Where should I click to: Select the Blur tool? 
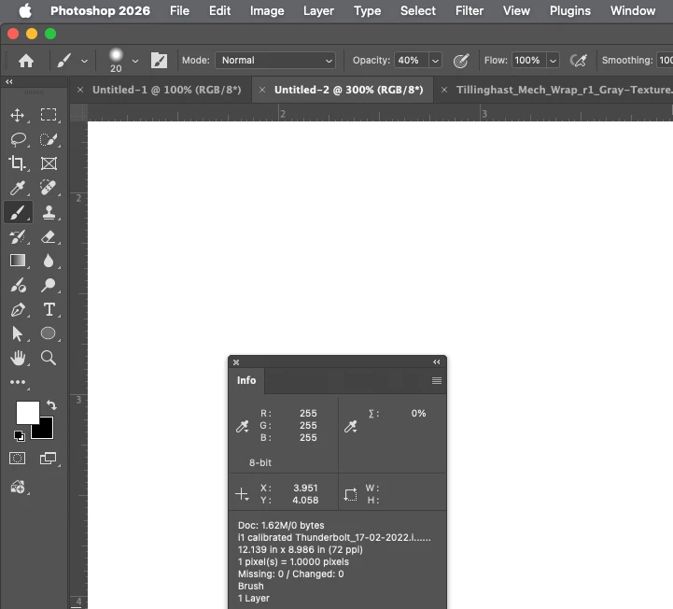pos(49,261)
